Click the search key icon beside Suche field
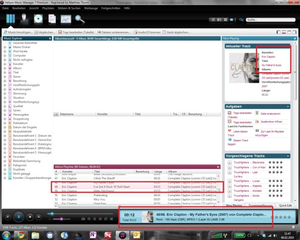Viewport: 300px width, 240px height. (241, 20)
